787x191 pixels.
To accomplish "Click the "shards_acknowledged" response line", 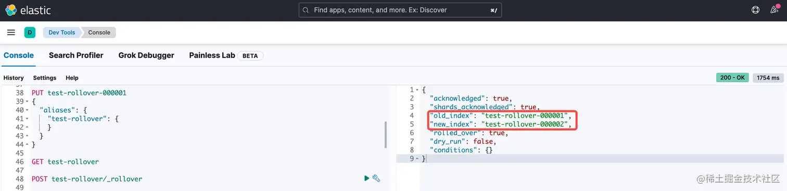I will tap(486, 107).
